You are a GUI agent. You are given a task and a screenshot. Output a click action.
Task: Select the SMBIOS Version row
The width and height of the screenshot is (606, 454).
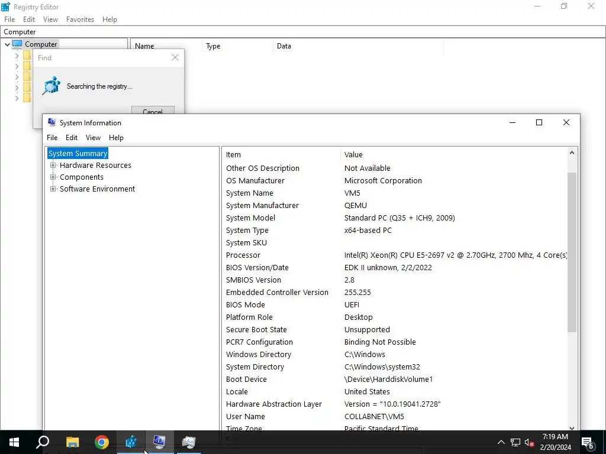coord(394,280)
